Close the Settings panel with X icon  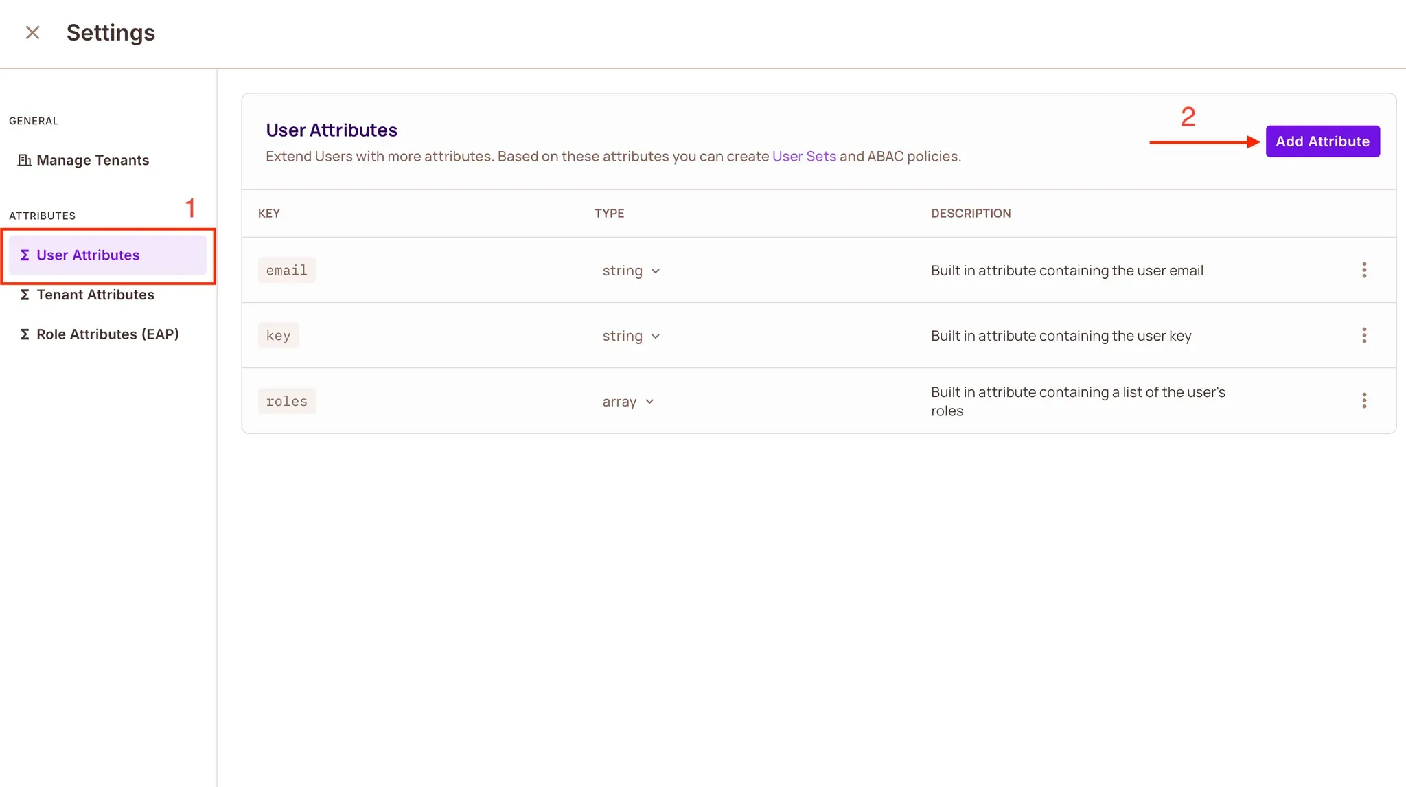pyautogui.click(x=32, y=32)
